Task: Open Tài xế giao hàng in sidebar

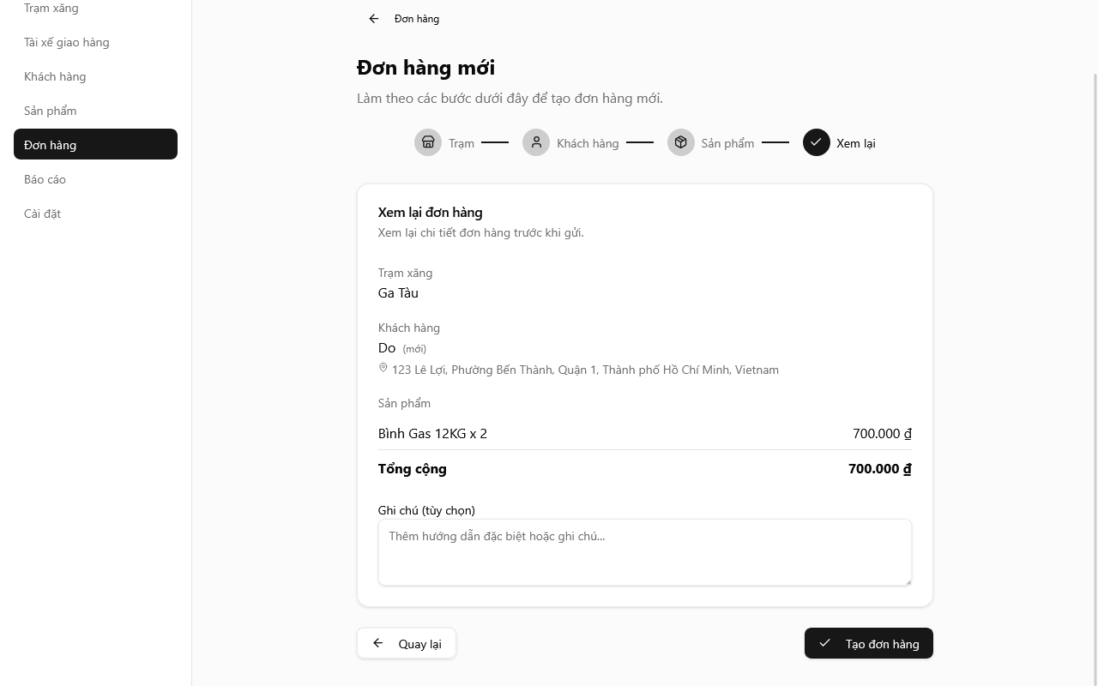Action: [x=67, y=42]
